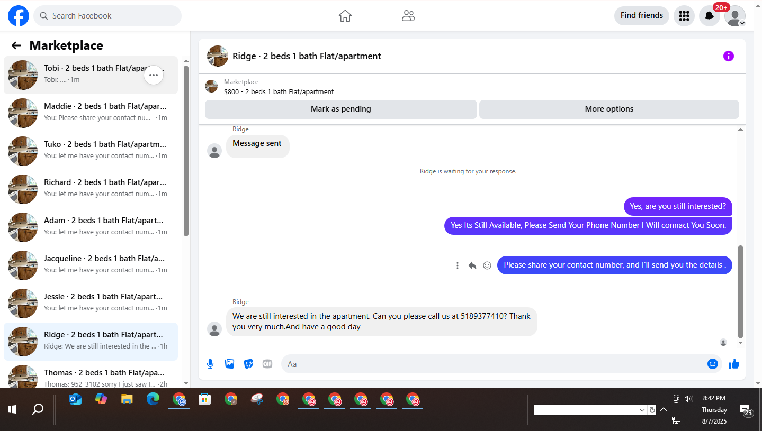The width and height of the screenshot is (762, 431).
Task: Click the network icon in the system tray
Action: coord(676,420)
